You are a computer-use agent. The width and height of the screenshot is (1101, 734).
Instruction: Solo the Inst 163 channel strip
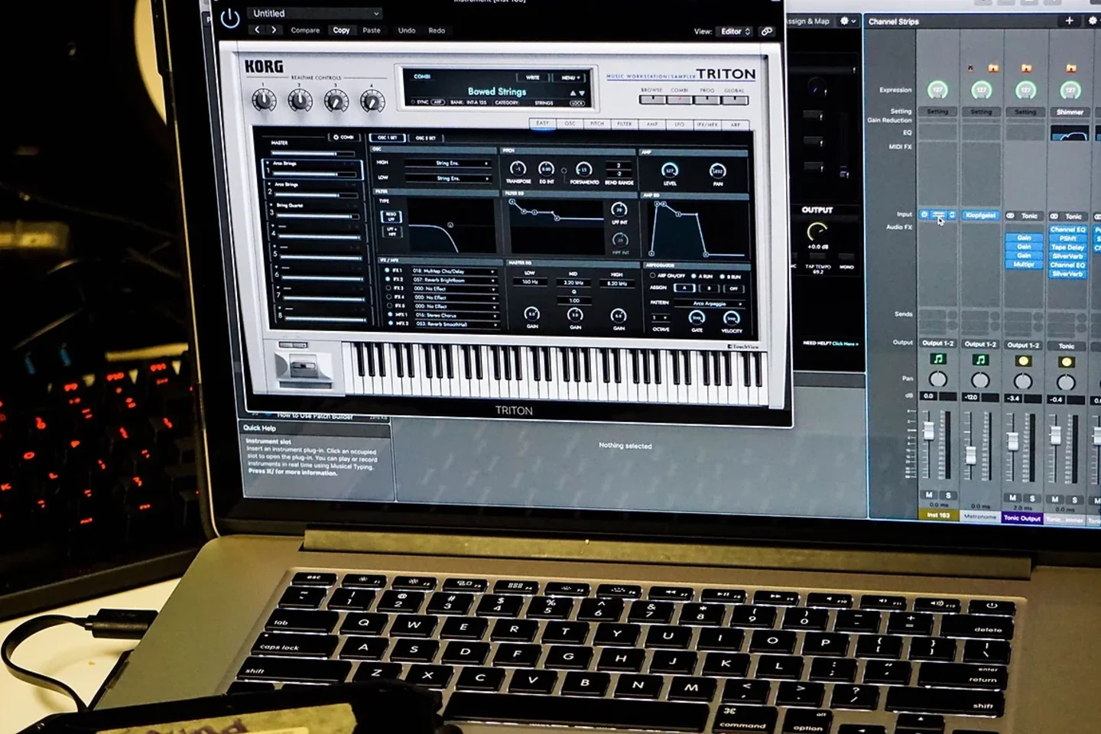(948, 495)
